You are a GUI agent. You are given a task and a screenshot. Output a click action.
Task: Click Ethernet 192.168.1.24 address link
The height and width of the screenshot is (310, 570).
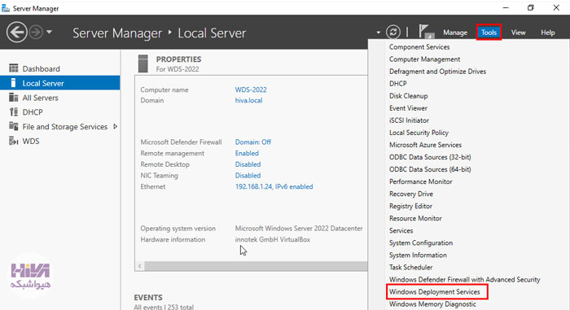(x=274, y=187)
